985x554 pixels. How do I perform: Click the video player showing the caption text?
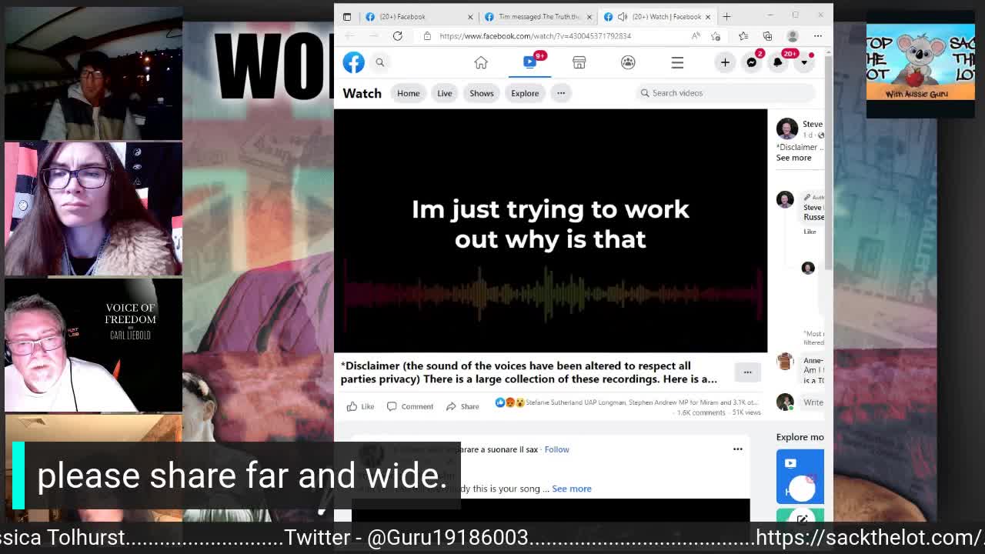point(550,230)
